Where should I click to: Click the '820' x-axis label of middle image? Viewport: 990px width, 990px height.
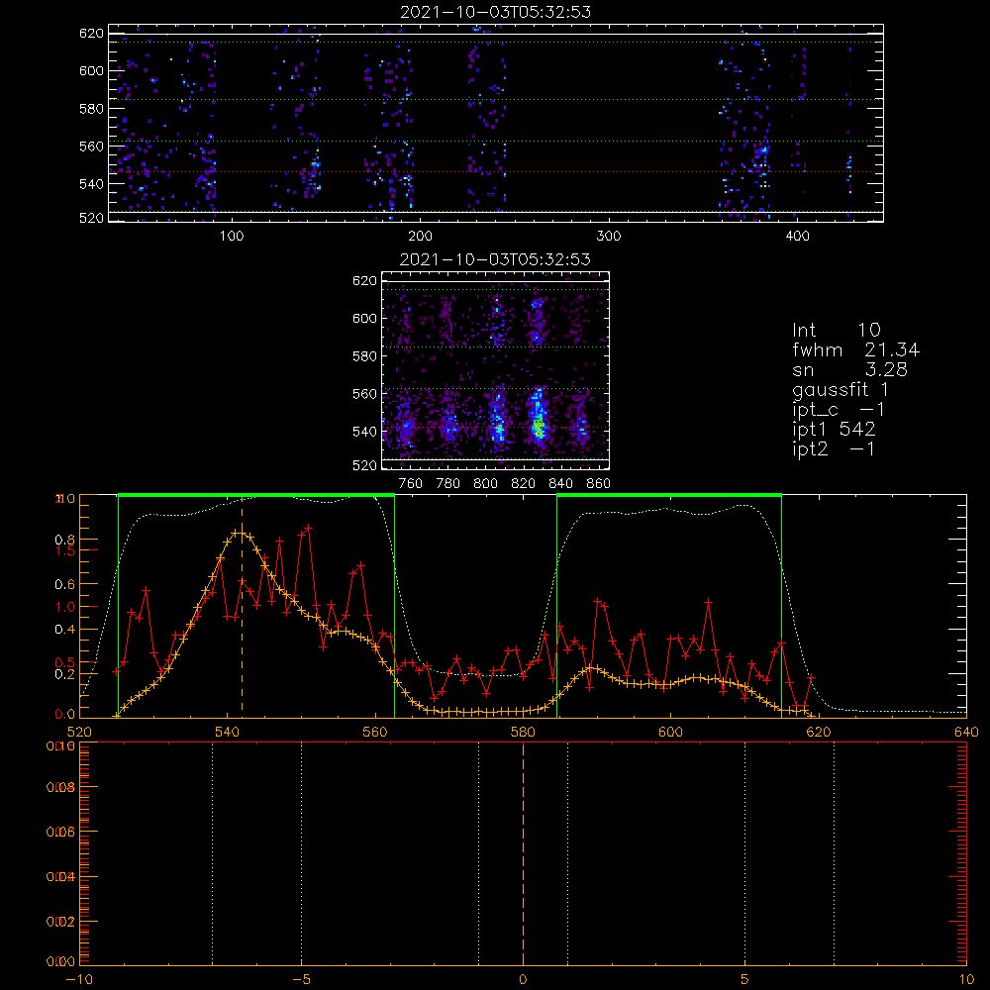point(524,484)
